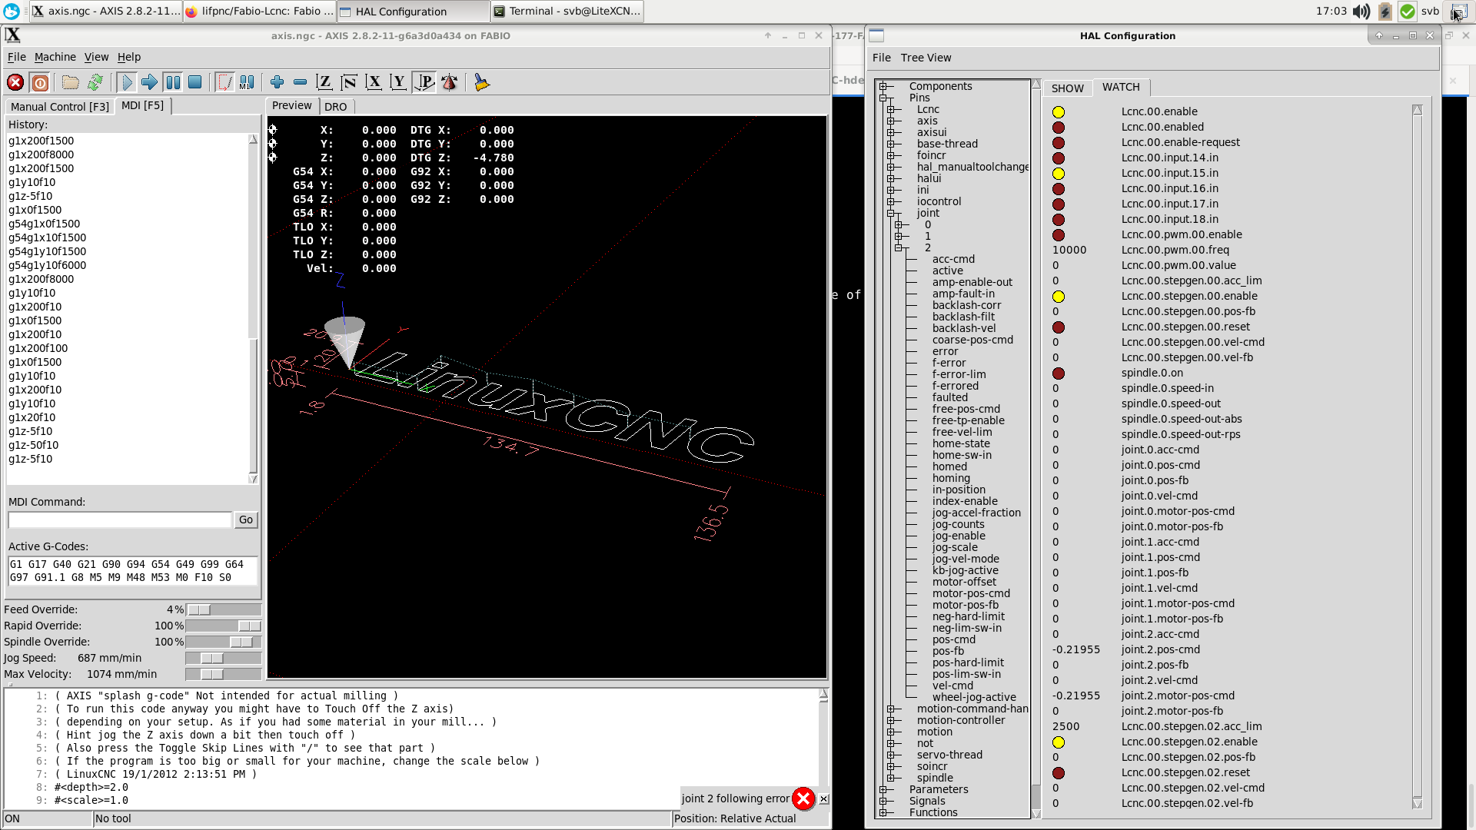This screenshot has height=830, width=1476.
Task: Select motor-pos-fb pin in tree
Action: coord(966,606)
